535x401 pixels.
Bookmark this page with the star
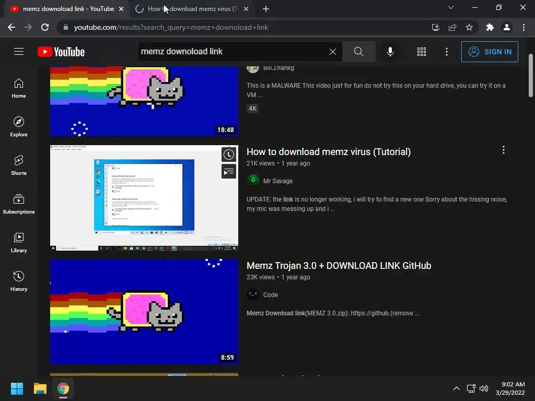click(469, 27)
